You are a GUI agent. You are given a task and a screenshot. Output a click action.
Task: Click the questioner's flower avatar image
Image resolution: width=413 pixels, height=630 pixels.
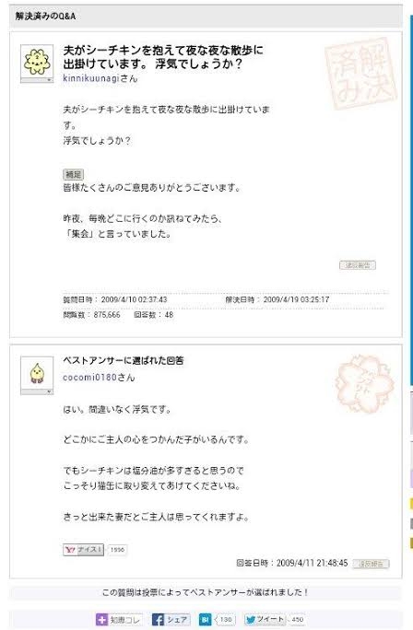[x=37, y=62]
